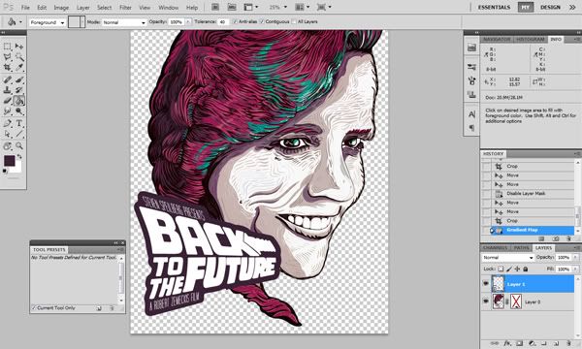Open the layer blend mode Normal dropdown
The image size is (582, 349).
tap(507, 258)
